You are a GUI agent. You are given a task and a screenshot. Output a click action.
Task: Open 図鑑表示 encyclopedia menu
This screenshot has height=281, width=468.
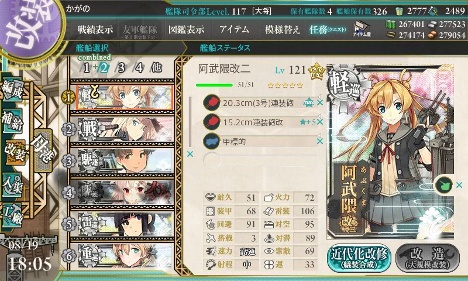pyautogui.click(x=186, y=29)
